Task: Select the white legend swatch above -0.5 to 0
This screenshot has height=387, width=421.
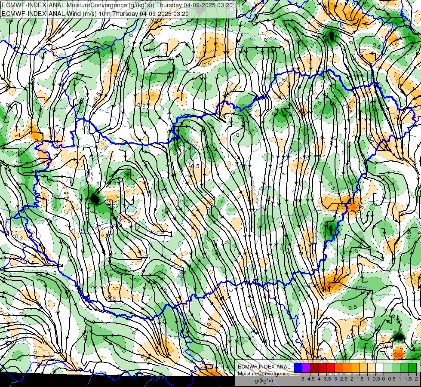Action: tap(380, 368)
